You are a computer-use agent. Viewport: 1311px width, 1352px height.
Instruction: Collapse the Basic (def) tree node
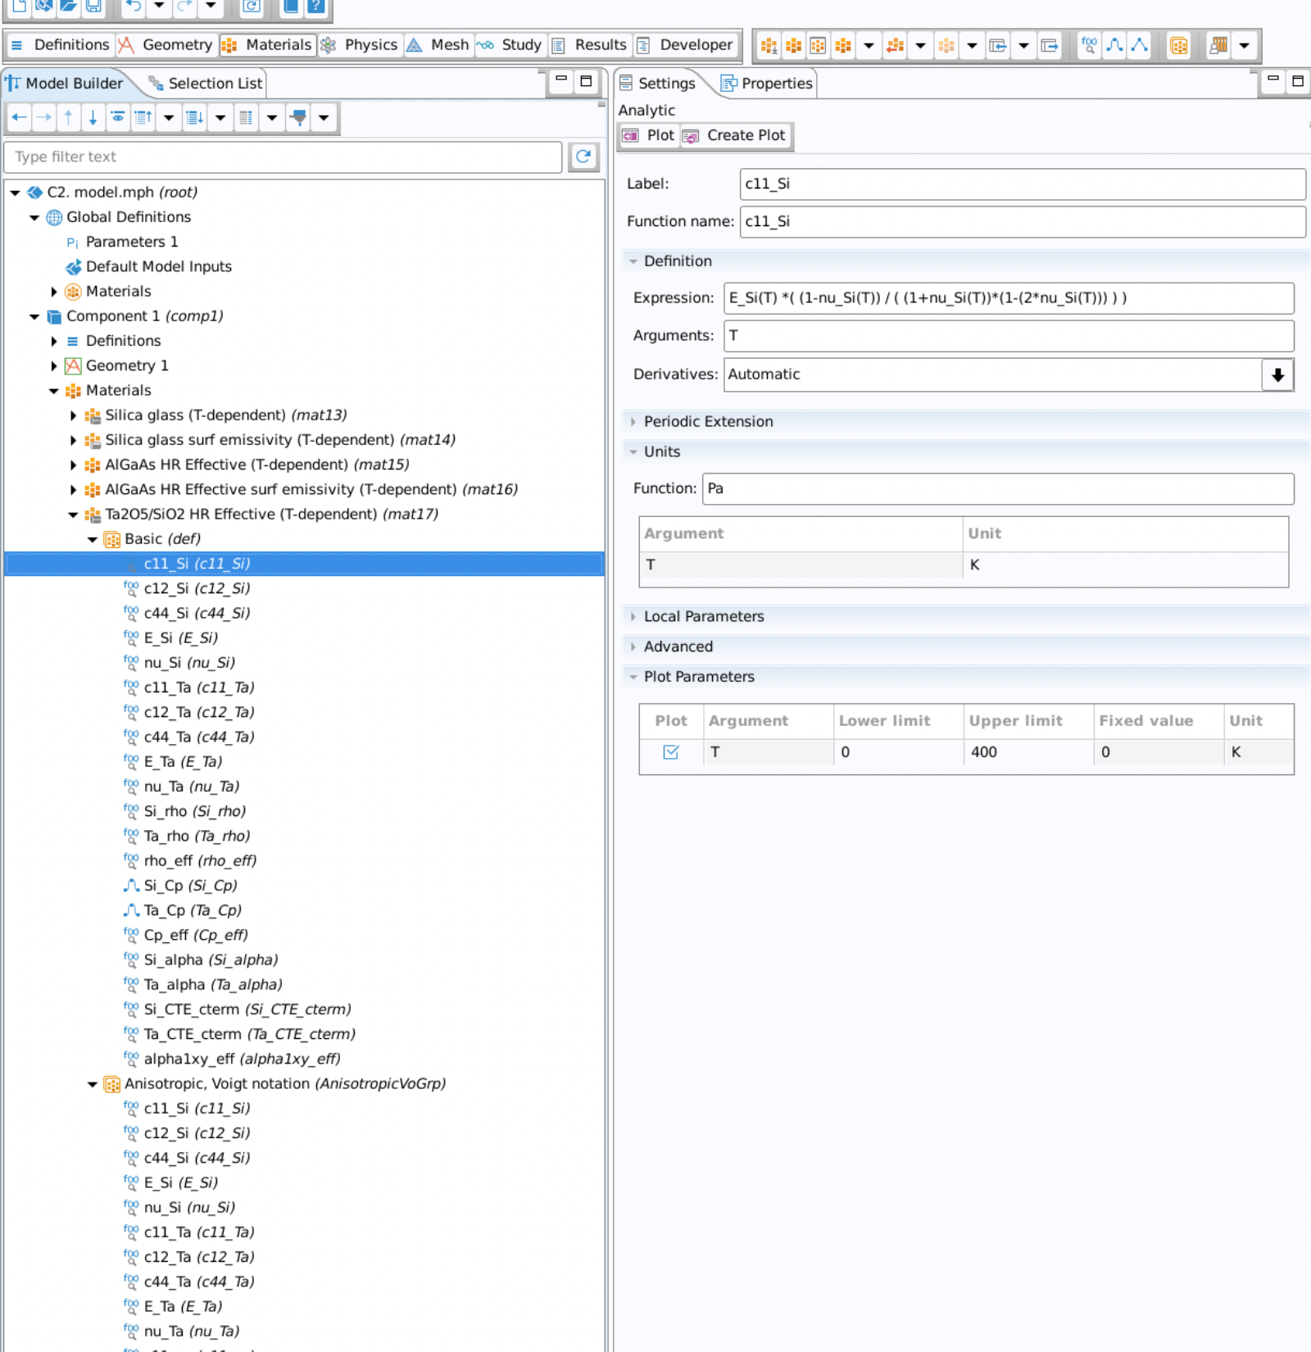point(93,539)
